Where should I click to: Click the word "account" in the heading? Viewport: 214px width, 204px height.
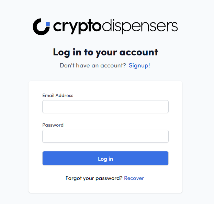coord(139,52)
